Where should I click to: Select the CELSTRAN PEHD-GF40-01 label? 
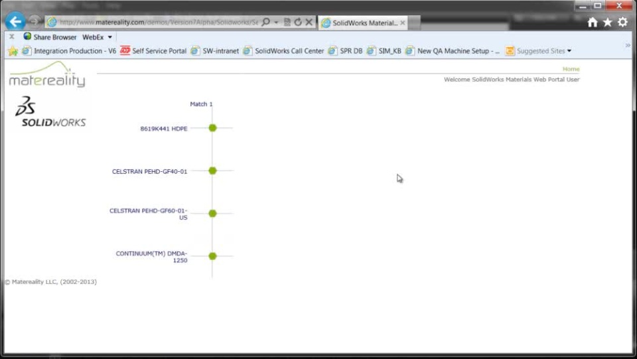(149, 171)
